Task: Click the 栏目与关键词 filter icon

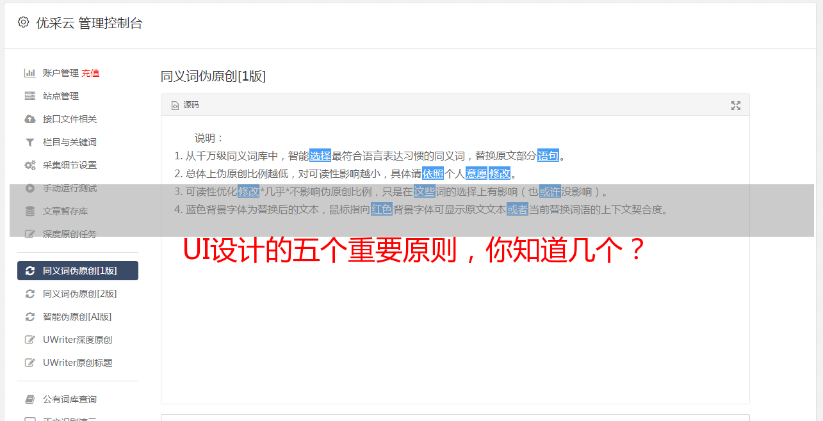Action: pyautogui.click(x=29, y=142)
